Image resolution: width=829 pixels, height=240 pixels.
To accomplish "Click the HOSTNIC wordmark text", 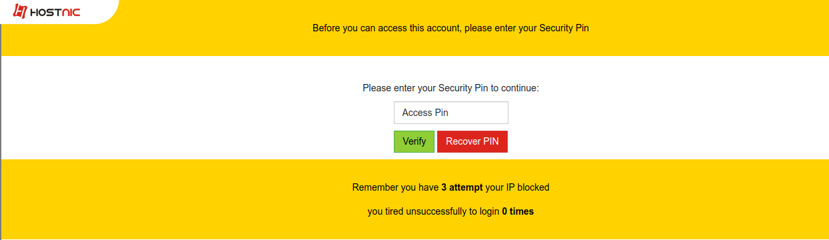I will 55,12.
